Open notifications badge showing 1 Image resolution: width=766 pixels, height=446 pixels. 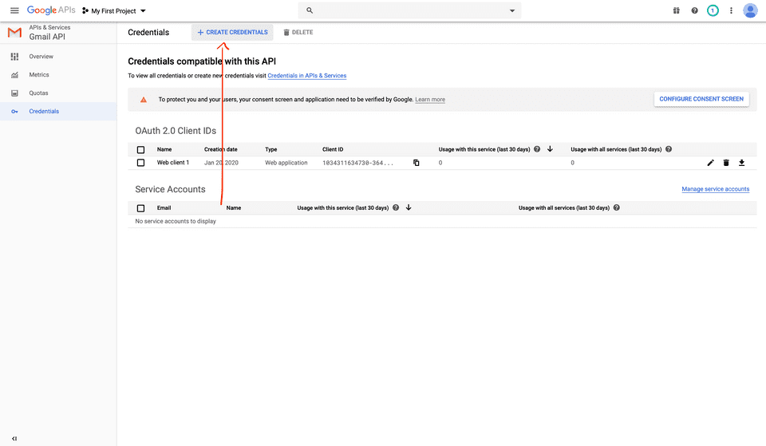click(x=713, y=10)
